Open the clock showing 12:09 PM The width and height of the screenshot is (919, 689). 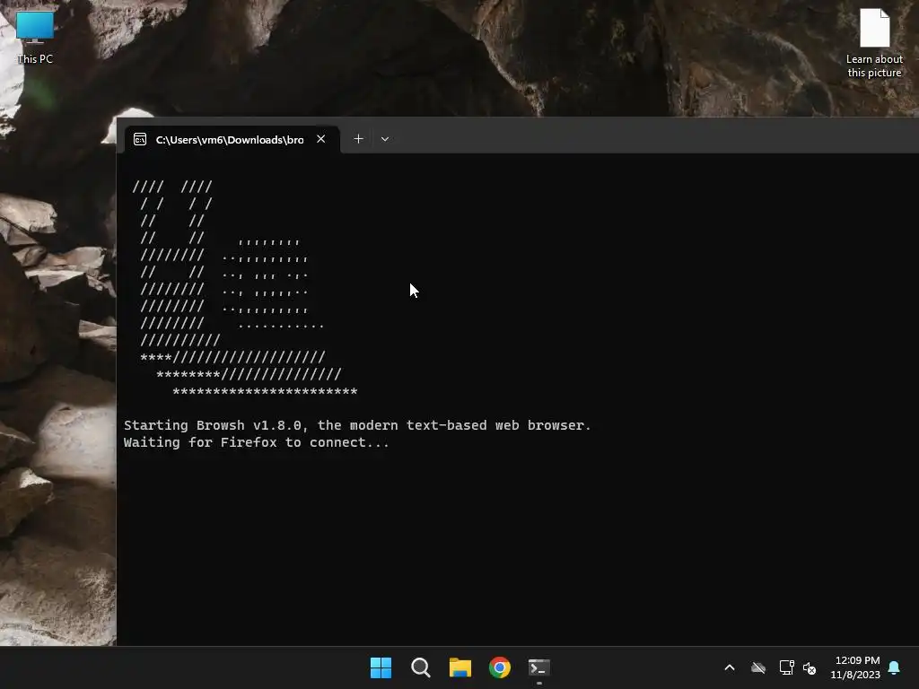coord(855,667)
